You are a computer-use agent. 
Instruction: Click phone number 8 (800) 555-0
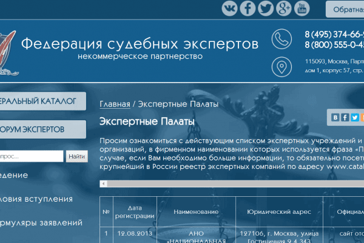[x=334, y=44]
